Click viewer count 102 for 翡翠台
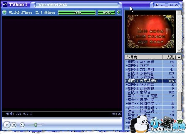The image size is (186, 134). (171, 92)
